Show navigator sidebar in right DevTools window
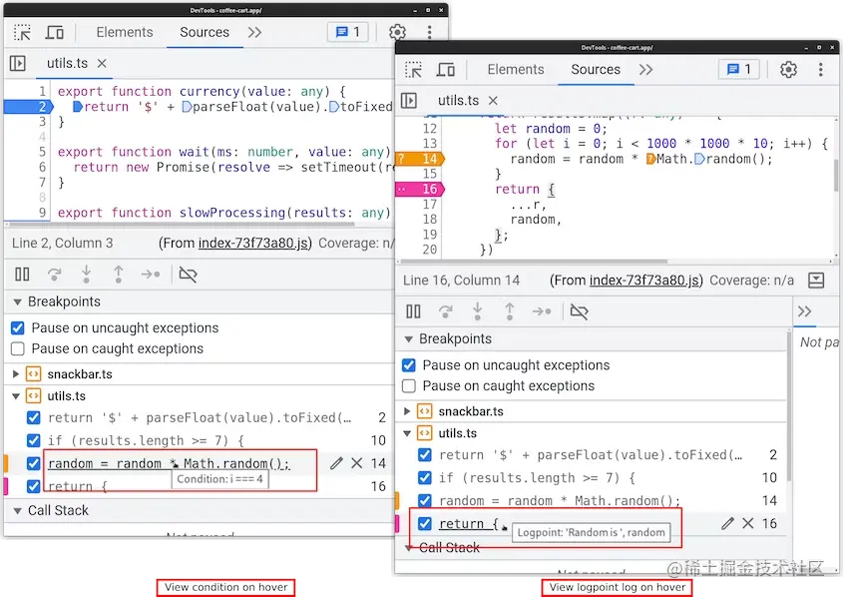843x597 pixels. pyautogui.click(x=409, y=101)
